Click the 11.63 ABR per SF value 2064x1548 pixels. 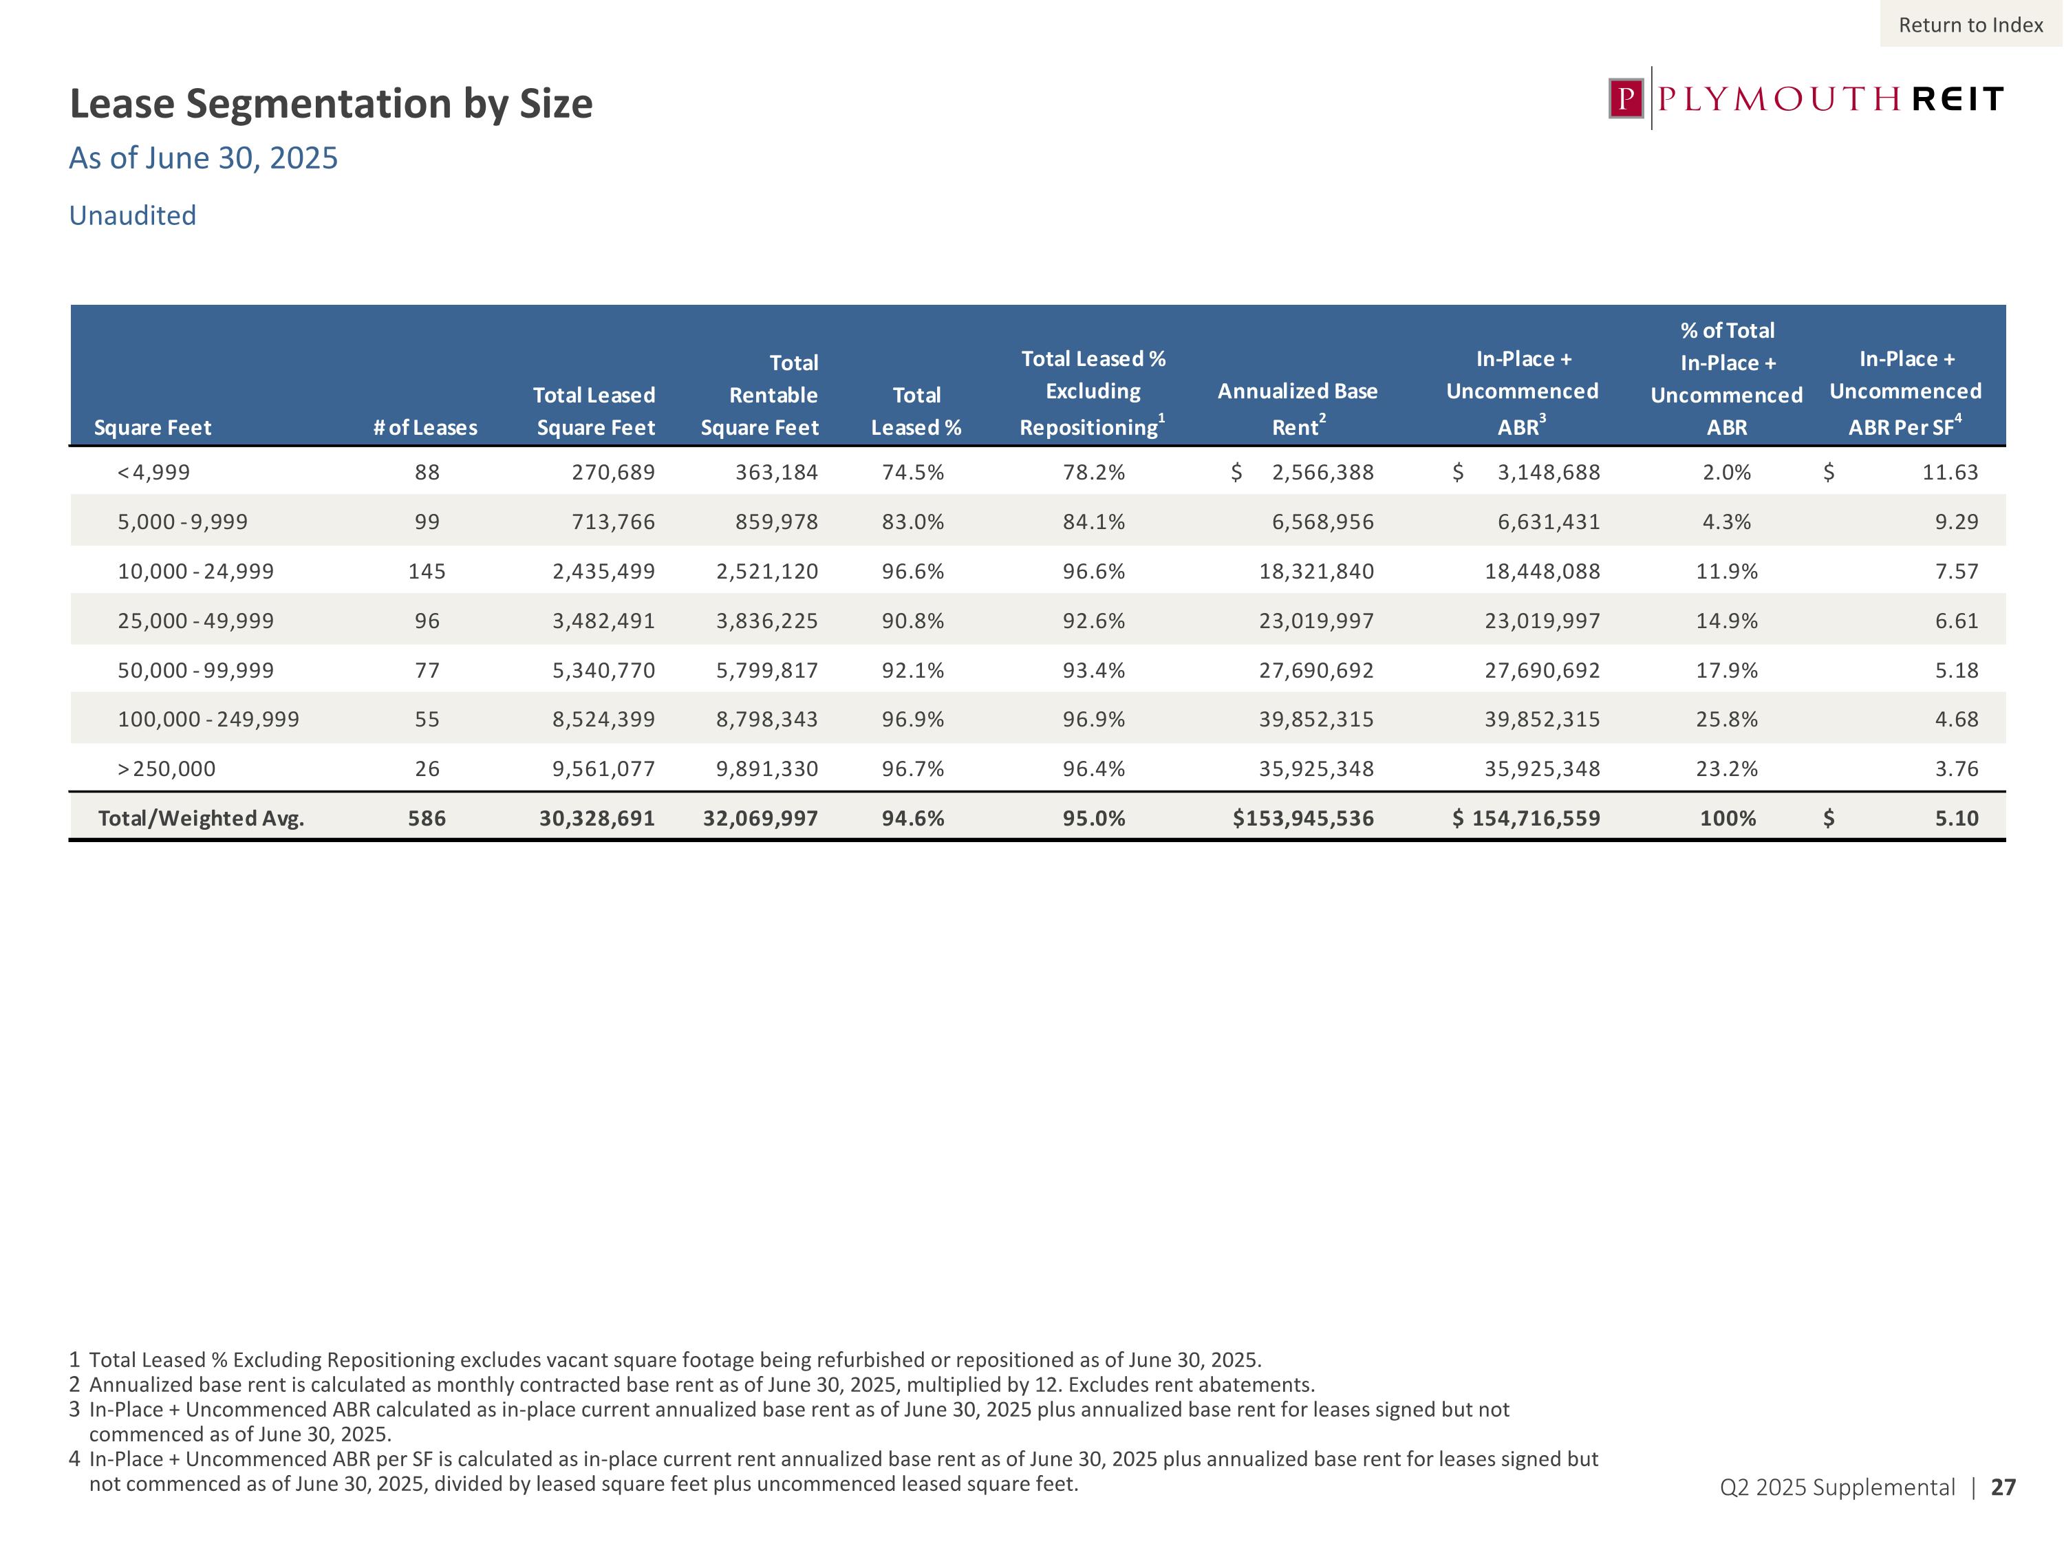coord(1949,472)
